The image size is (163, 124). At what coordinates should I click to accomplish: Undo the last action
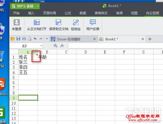pyautogui.click(x=35, y=39)
